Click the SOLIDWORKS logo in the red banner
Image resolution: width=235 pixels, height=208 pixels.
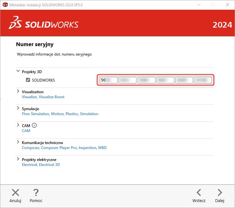43,23
